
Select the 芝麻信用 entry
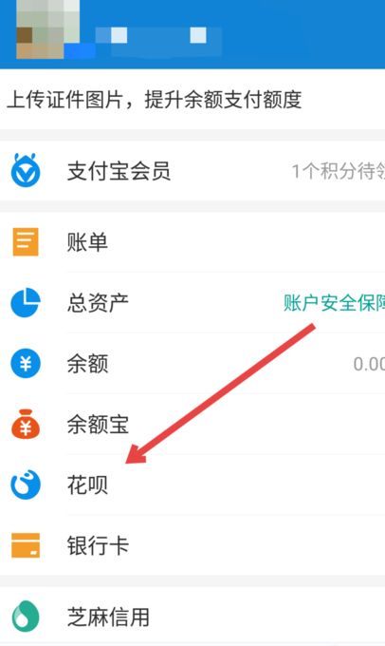[x=192, y=617]
